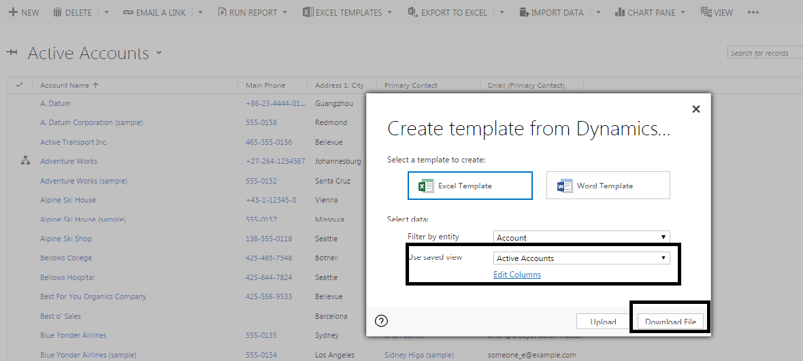Click the Johannesburg city cell
Image resolution: width=803 pixels, height=361 pixels.
point(338,161)
